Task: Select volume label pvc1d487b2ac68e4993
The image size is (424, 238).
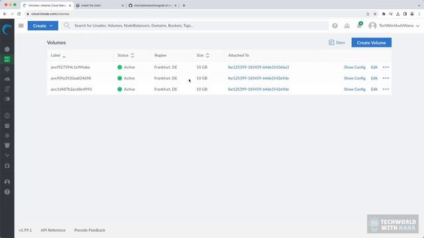Action: pyautogui.click(x=72, y=89)
